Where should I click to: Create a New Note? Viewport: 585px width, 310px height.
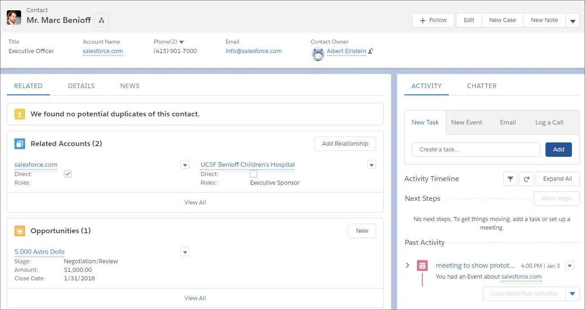544,20
